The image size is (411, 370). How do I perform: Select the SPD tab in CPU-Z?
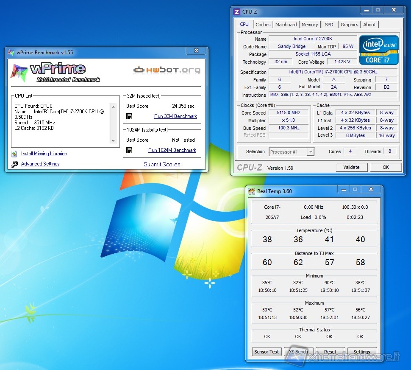click(329, 25)
